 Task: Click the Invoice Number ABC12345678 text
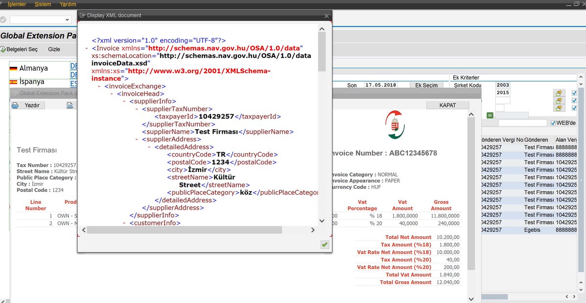[384, 153]
